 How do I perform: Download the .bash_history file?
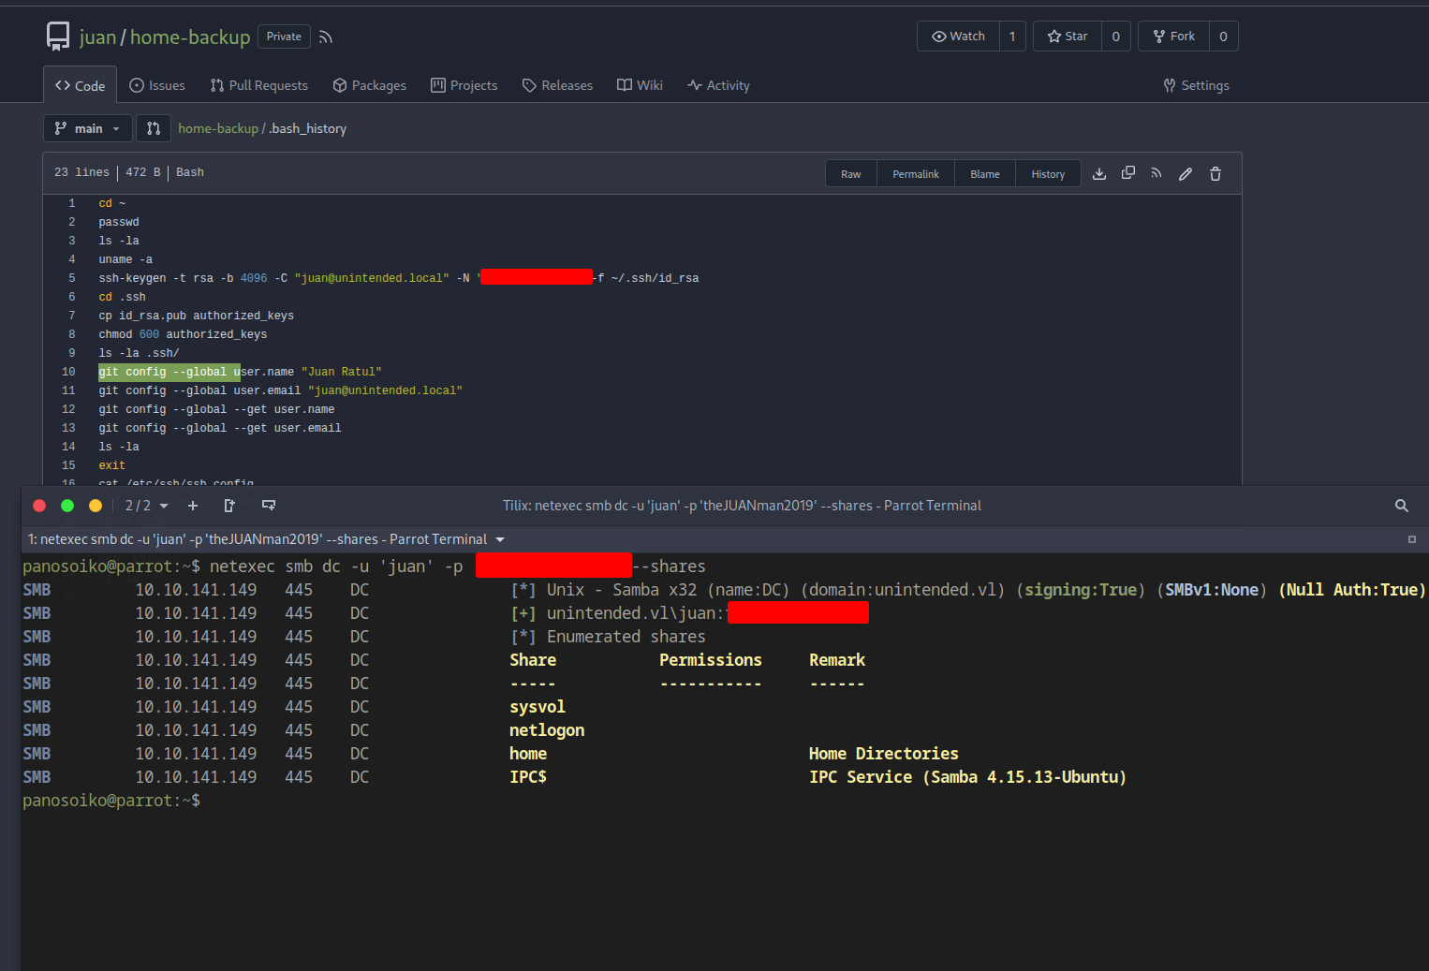click(x=1099, y=173)
